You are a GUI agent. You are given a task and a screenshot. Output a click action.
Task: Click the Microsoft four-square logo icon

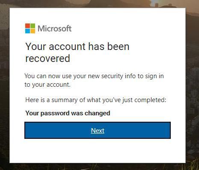30,29
